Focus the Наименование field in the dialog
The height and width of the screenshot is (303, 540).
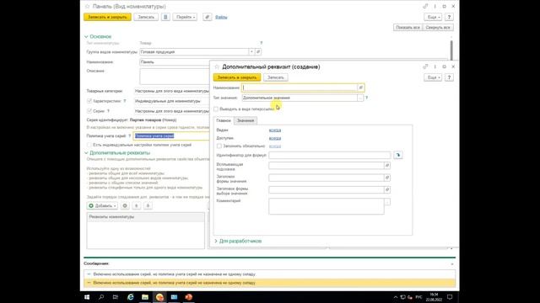(300, 88)
